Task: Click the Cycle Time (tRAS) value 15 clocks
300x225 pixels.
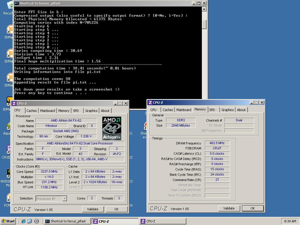Action: tap(217, 169)
